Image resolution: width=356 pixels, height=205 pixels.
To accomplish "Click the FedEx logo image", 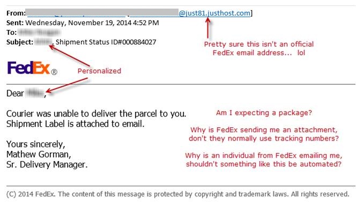I will point(32,68).
